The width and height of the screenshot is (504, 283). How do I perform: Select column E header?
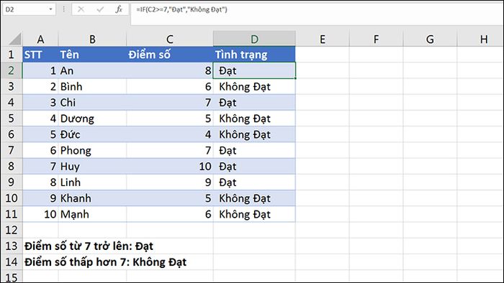(323, 39)
